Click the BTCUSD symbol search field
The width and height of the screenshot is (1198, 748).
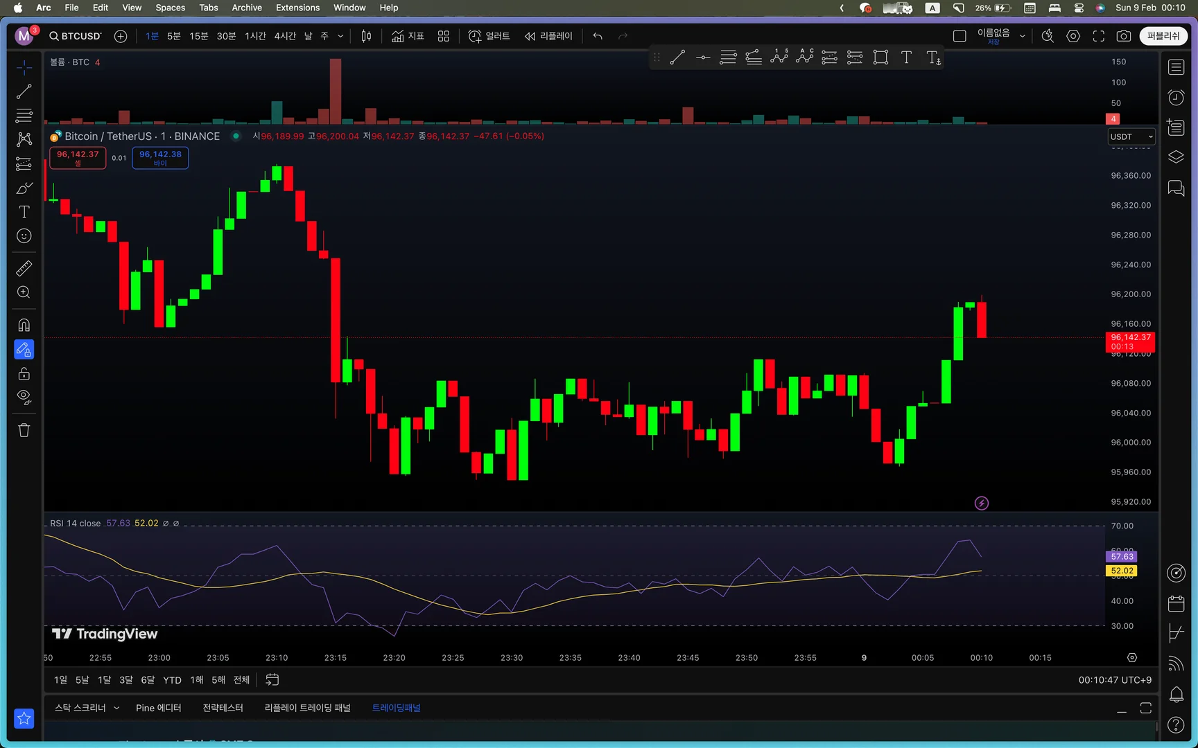coord(76,36)
